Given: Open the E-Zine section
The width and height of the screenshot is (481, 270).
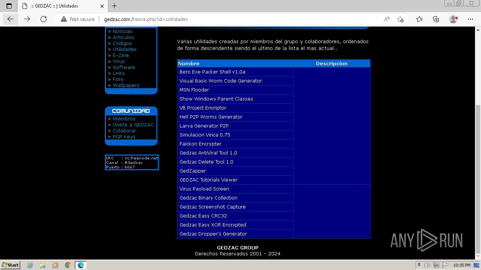Looking at the screenshot, I should (x=121, y=55).
